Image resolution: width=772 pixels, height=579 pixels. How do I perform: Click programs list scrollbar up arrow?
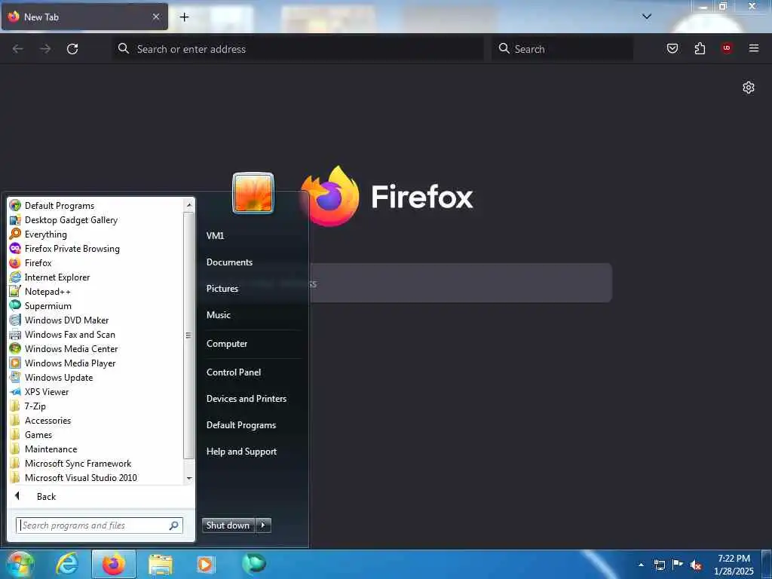click(x=189, y=205)
